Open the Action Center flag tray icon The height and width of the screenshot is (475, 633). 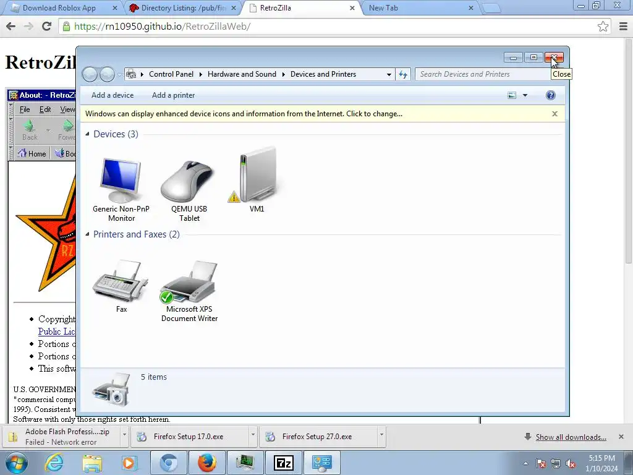point(541,463)
